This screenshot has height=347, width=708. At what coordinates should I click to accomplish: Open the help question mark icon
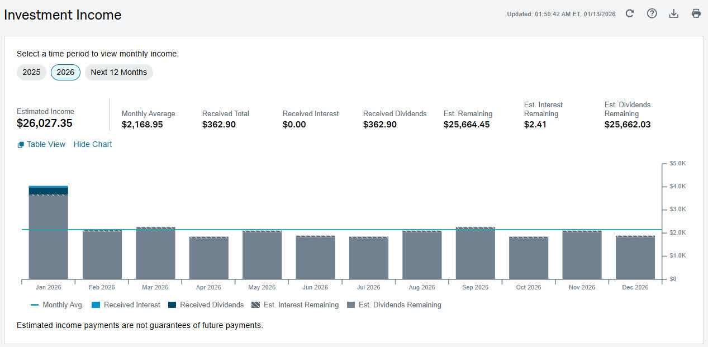[652, 13]
